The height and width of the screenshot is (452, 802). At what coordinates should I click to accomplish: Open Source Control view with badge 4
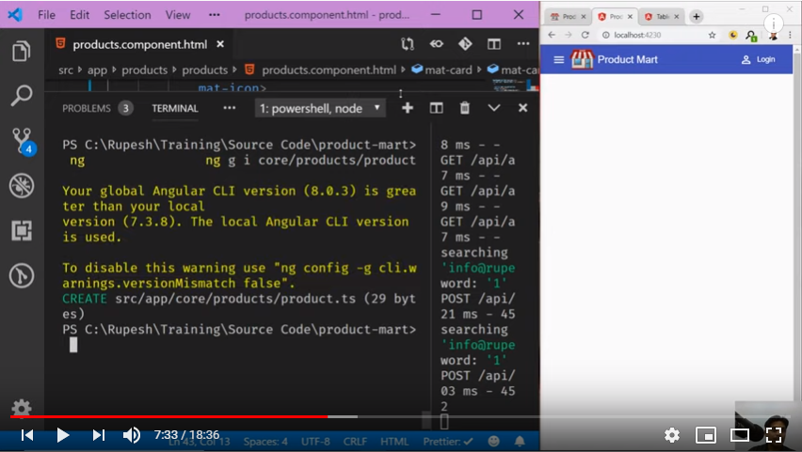[22, 141]
